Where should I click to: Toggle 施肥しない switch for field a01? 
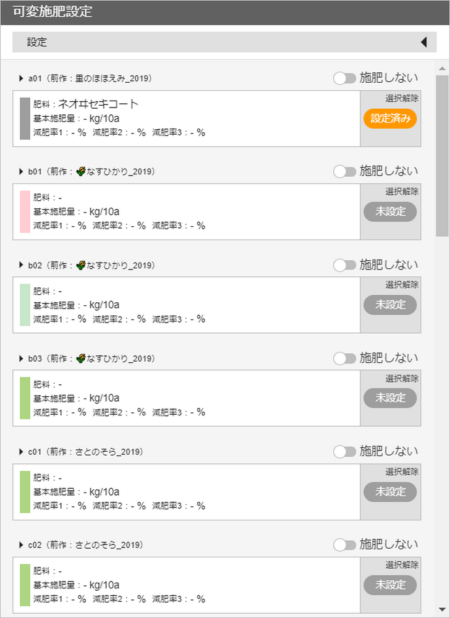tap(344, 78)
